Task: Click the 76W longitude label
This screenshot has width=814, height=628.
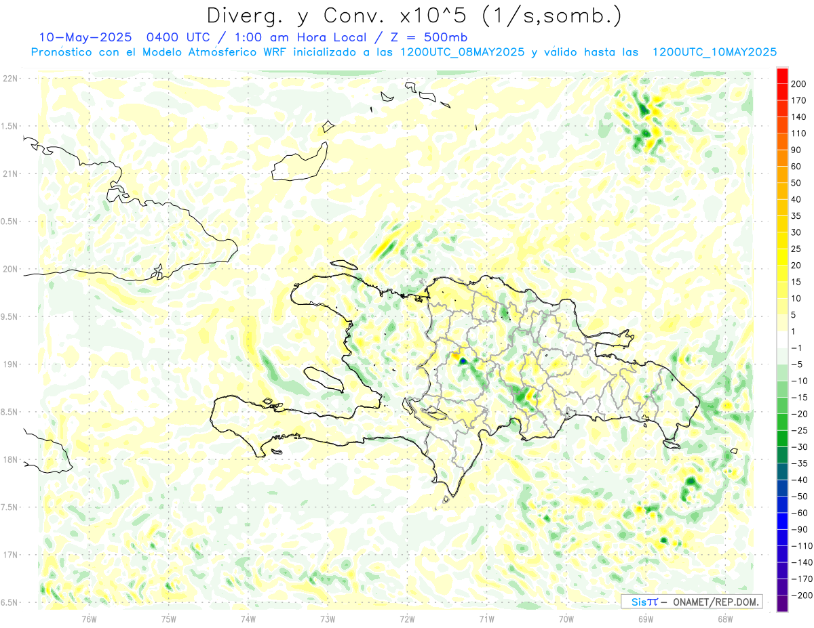Action: tap(89, 618)
